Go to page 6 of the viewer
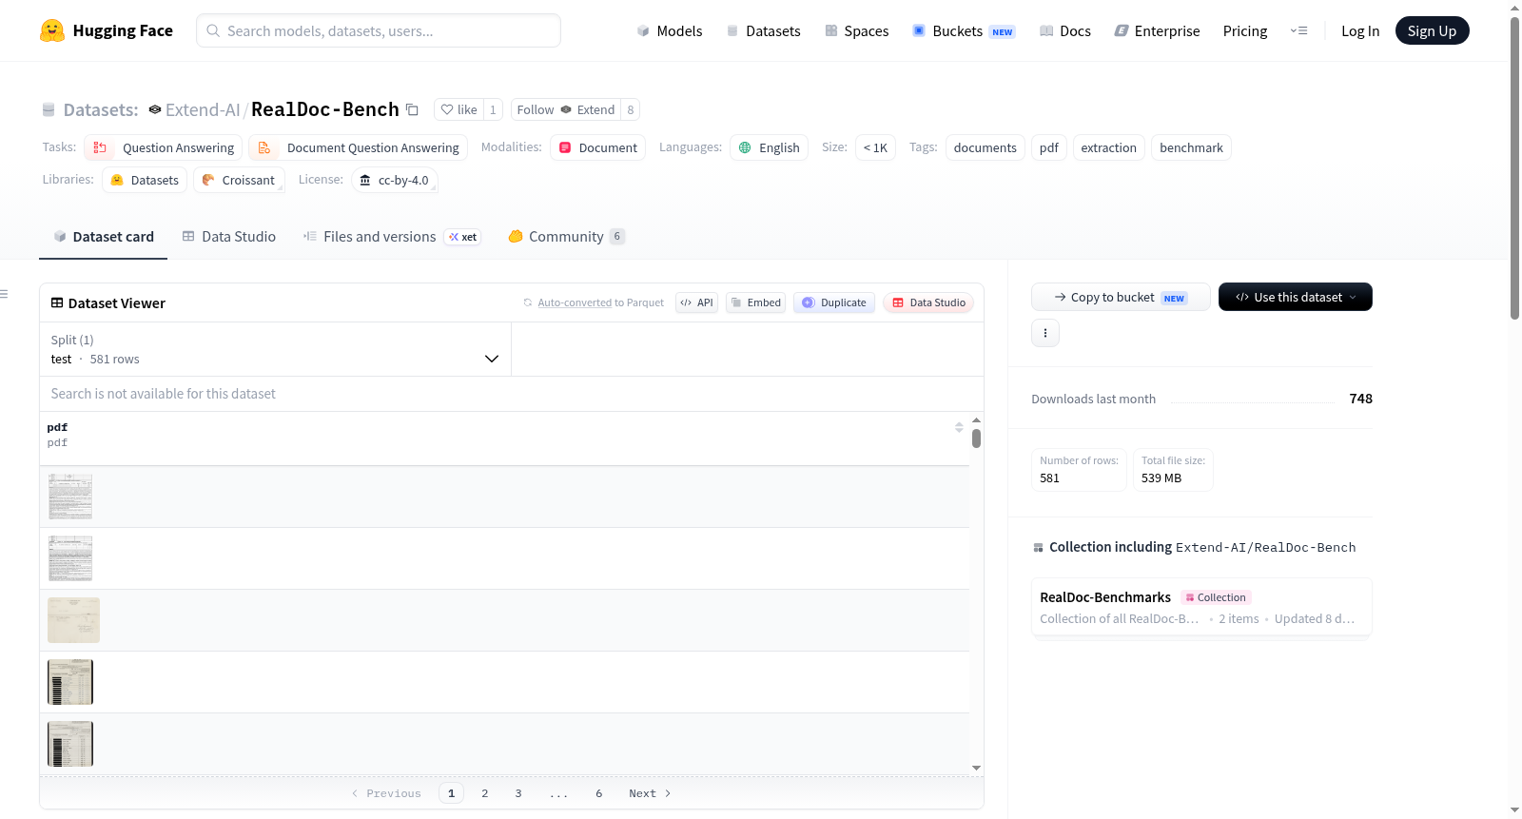The image size is (1522, 819). 599,793
